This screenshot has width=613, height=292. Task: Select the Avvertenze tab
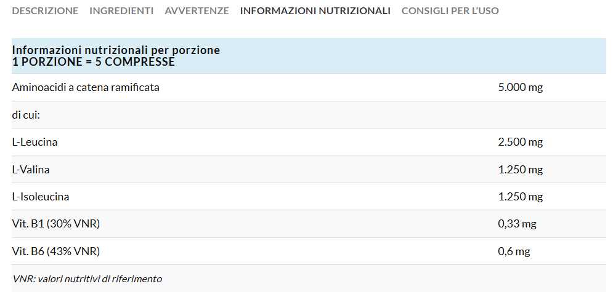click(x=197, y=11)
